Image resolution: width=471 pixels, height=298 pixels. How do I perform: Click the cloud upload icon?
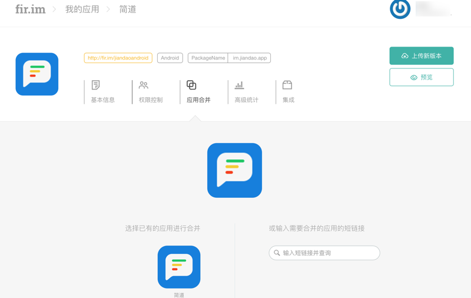[x=404, y=56]
